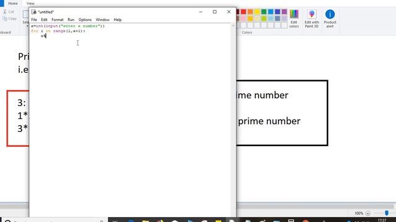Click the code line 'a=int(input("enter a number"))'
Viewport: 396px width, 222px height.
coord(67,26)
